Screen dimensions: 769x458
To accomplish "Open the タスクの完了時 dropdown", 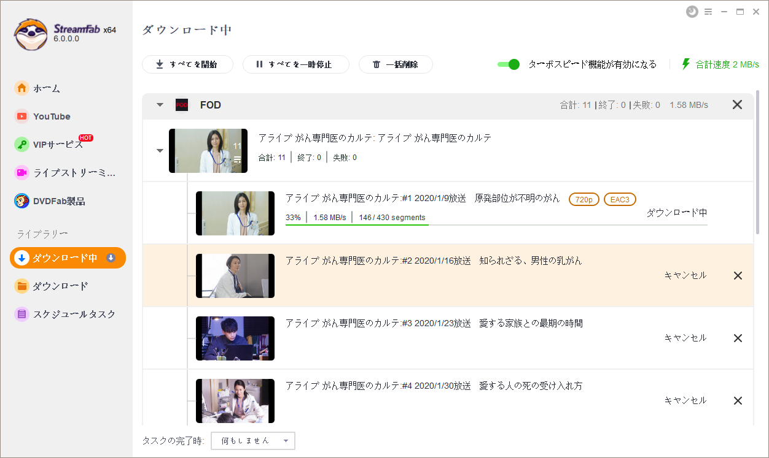I will (253, 441).
